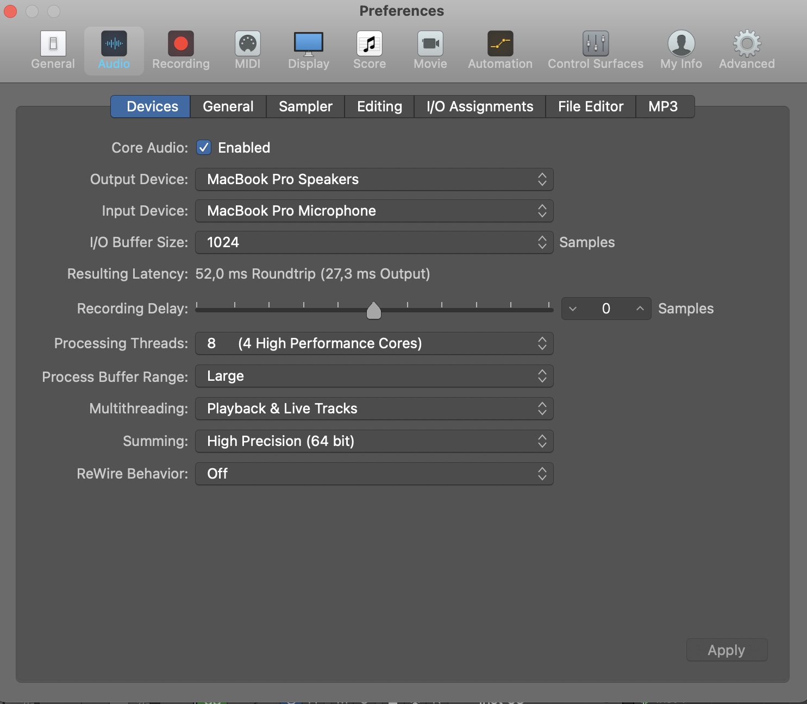Switch to the General audio tab
Viewport: 807px width, 704px height.
pyautogui.click(x=228, y=106)
